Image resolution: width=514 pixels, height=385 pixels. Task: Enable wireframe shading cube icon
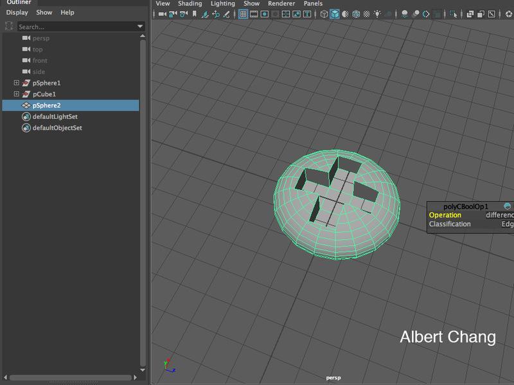coord(324,13)
